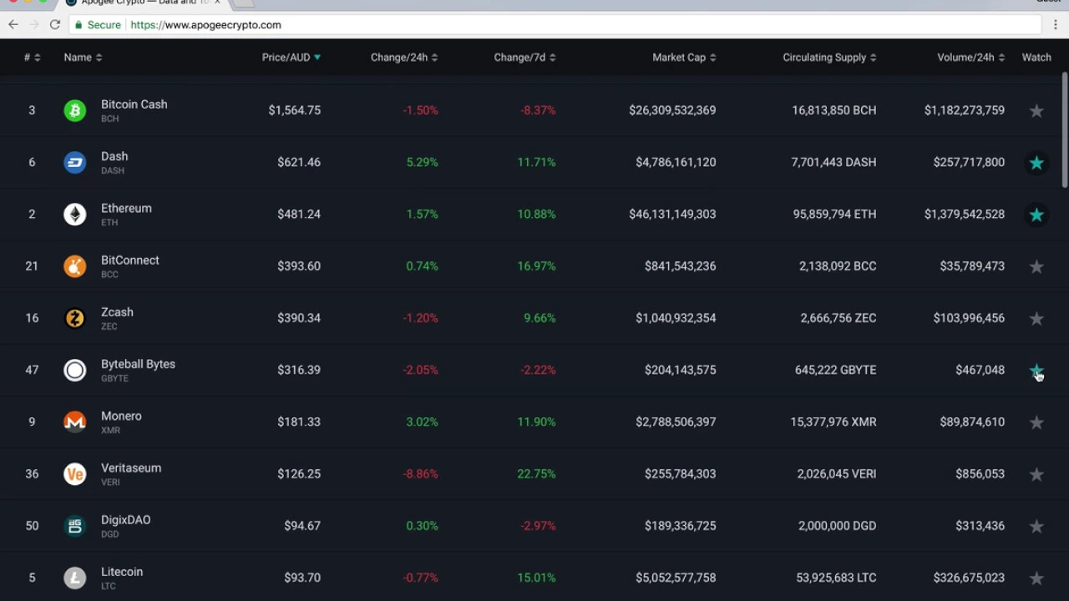
Task: Click the Ethereum coin logo
Action: (75, 215)
